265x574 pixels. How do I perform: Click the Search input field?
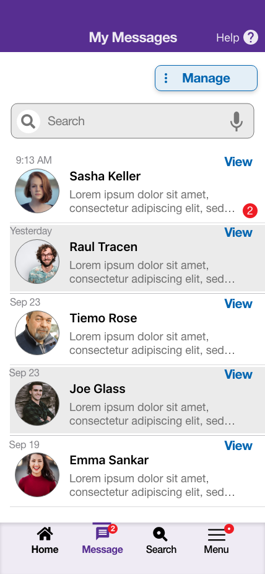click(132, 121)
